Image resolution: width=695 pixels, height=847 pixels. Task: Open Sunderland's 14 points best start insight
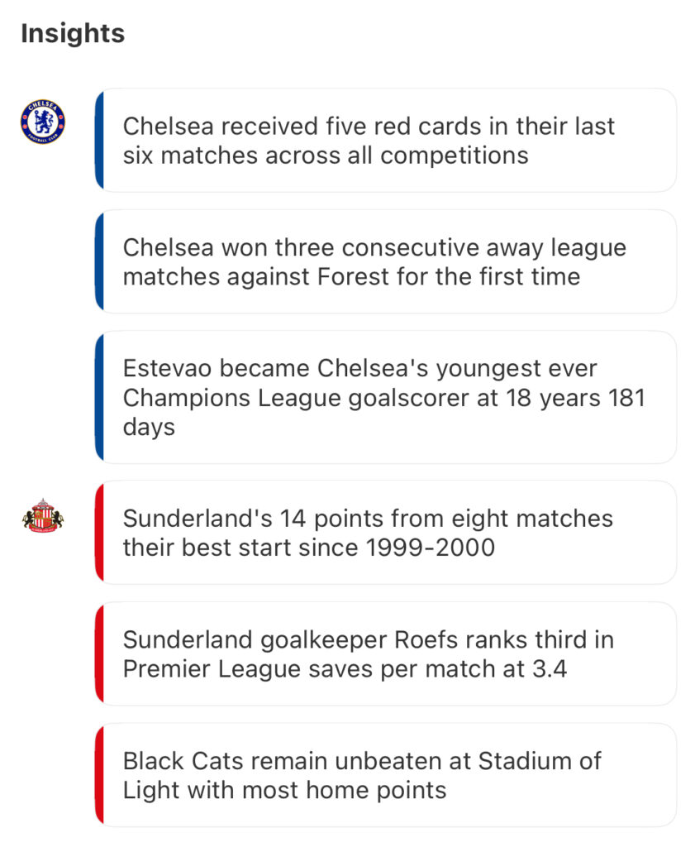pyautogui.click(x=385, y=533)
